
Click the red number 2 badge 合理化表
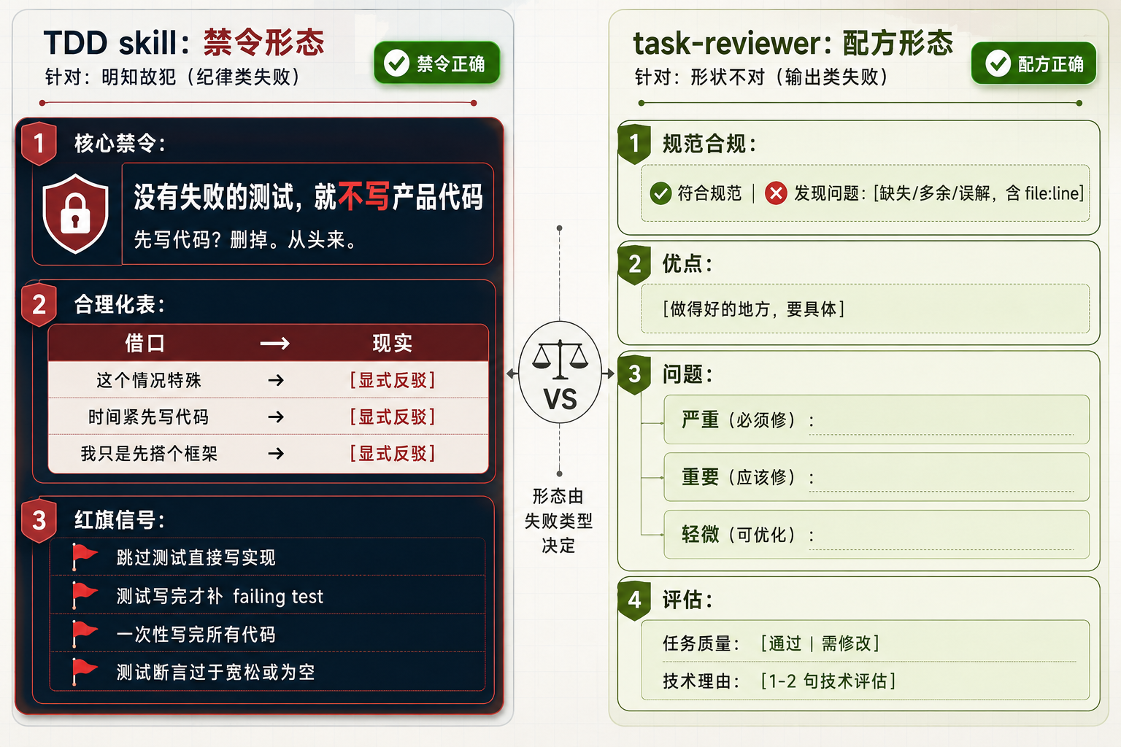(39, 304)
